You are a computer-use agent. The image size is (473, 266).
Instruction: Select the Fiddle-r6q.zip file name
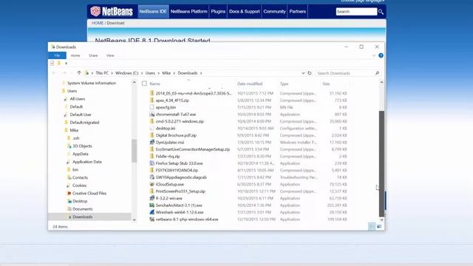click(168, 156)
